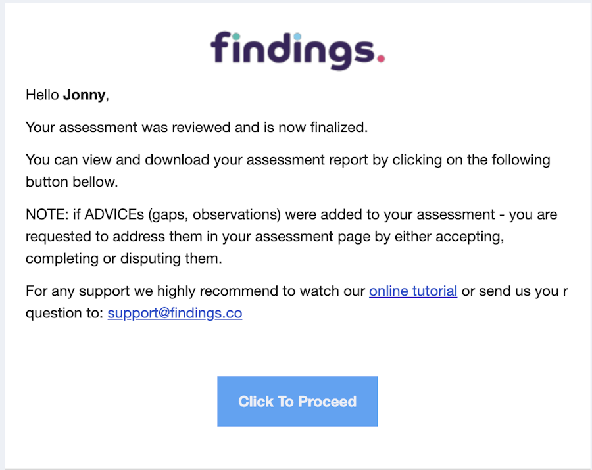Click the word bellow after button
This screenshot has width=592, height=470.
point(97,182)
